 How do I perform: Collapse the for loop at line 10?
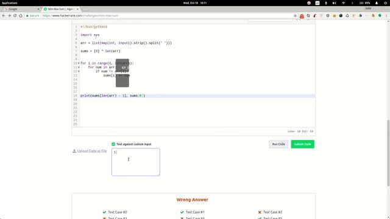coord(79,63)
